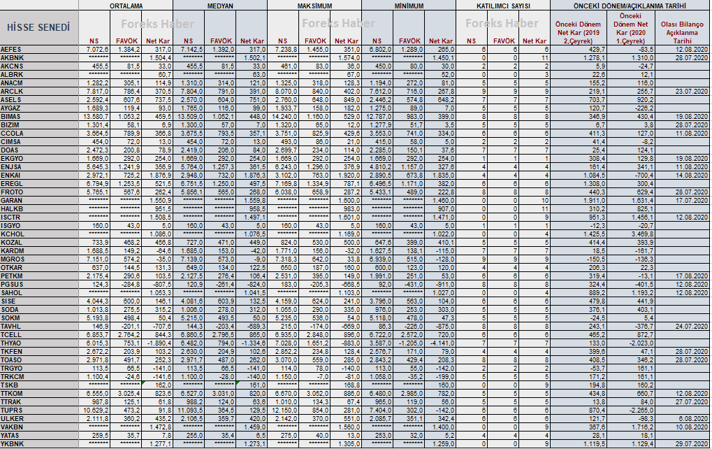Select the KCHOL ticker cell
712x449 pixels.
pyautogui.click(x=39, y=234)
